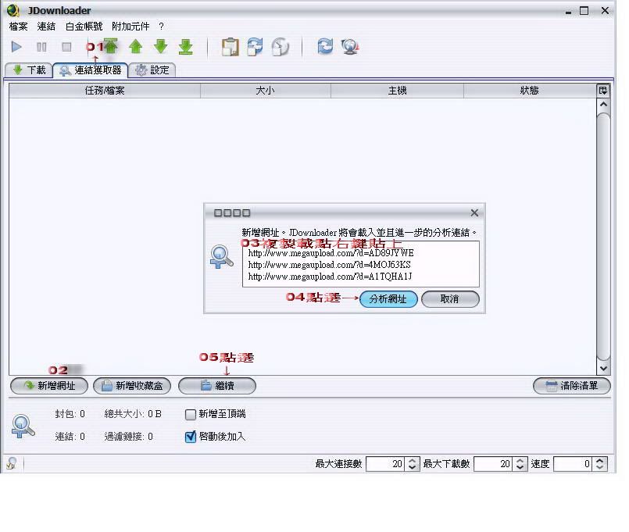Click the 速度 value field
This screenshot has width=629, height=532.
pos(573,464)
